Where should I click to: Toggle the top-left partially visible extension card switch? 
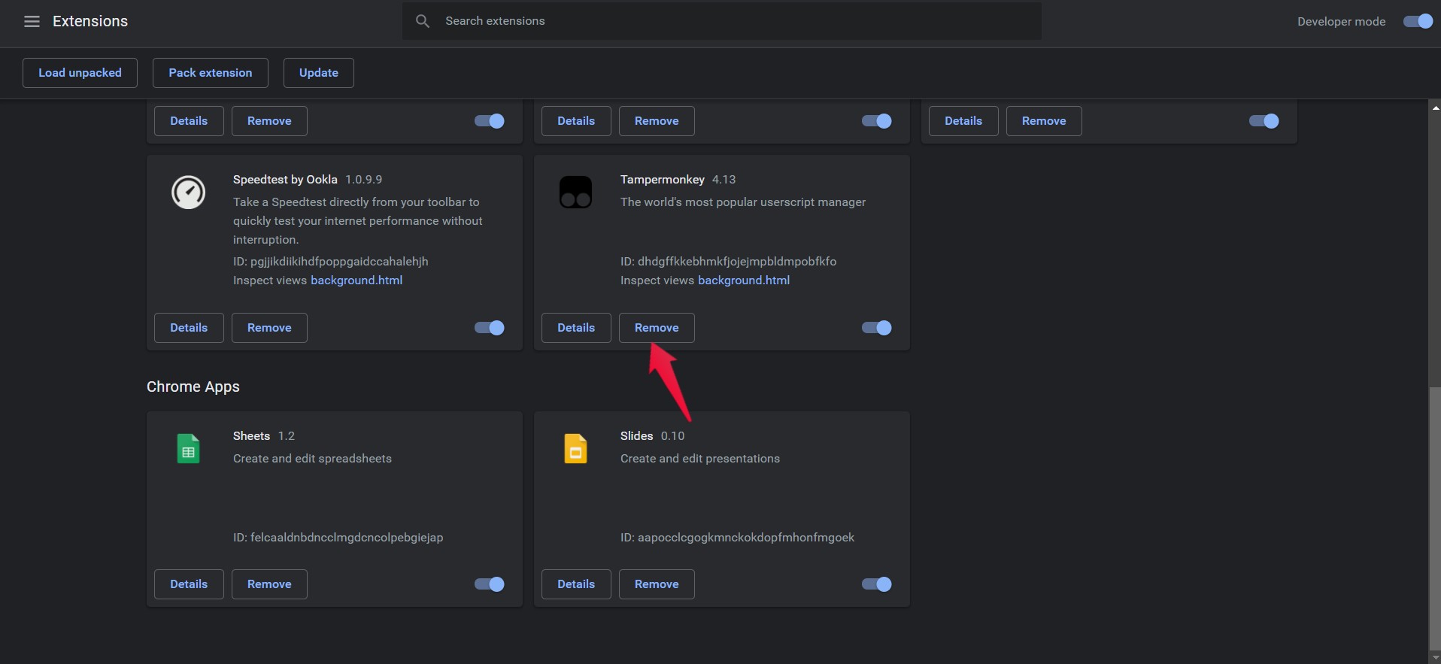click(x=490, y=121)
